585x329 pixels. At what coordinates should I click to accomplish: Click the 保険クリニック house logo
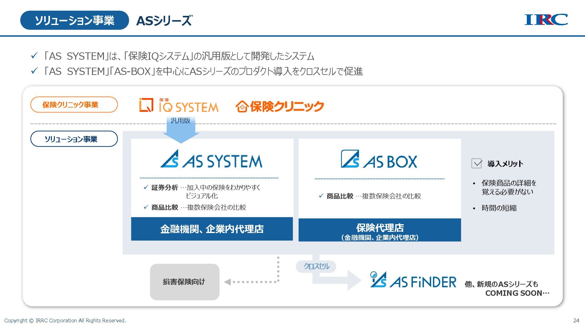pos(242,107)
